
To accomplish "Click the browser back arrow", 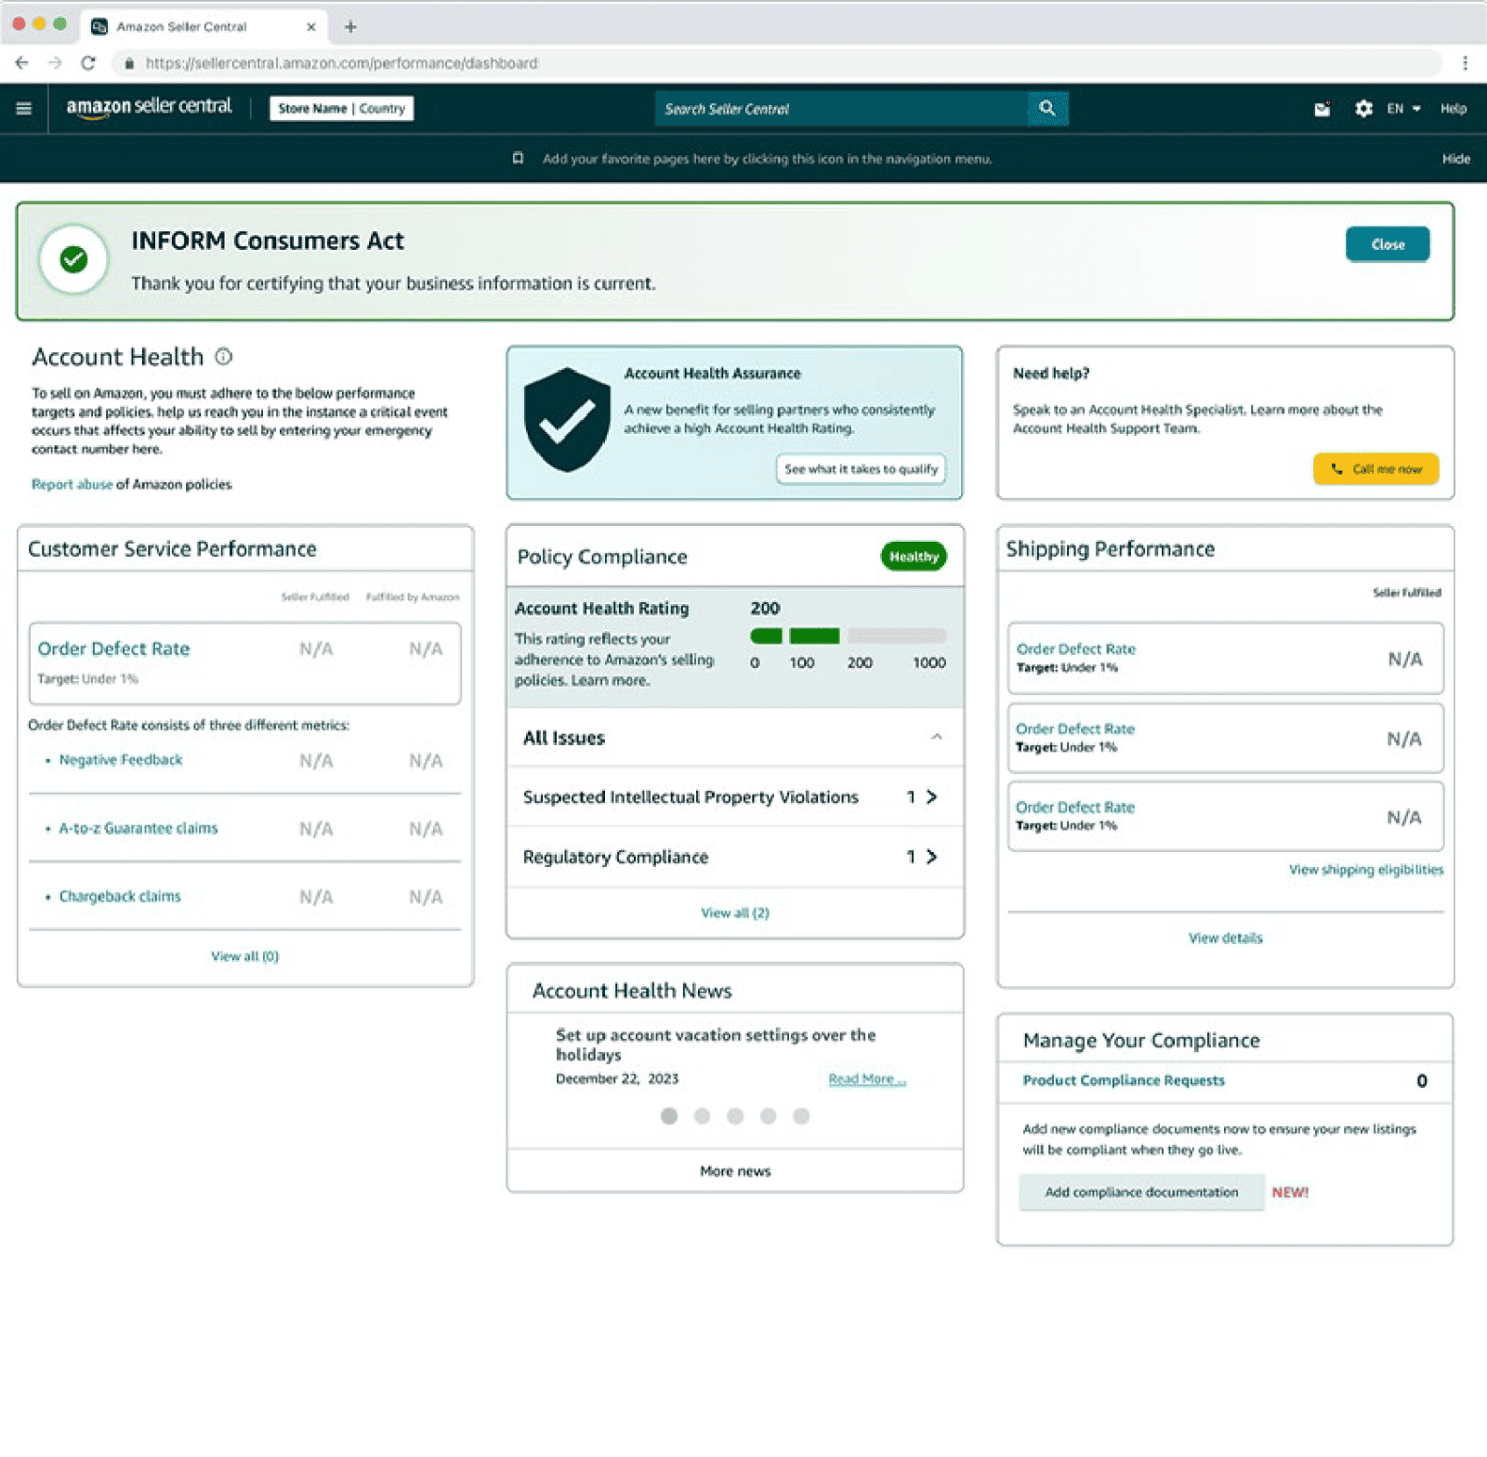I will tap(22, 63).
